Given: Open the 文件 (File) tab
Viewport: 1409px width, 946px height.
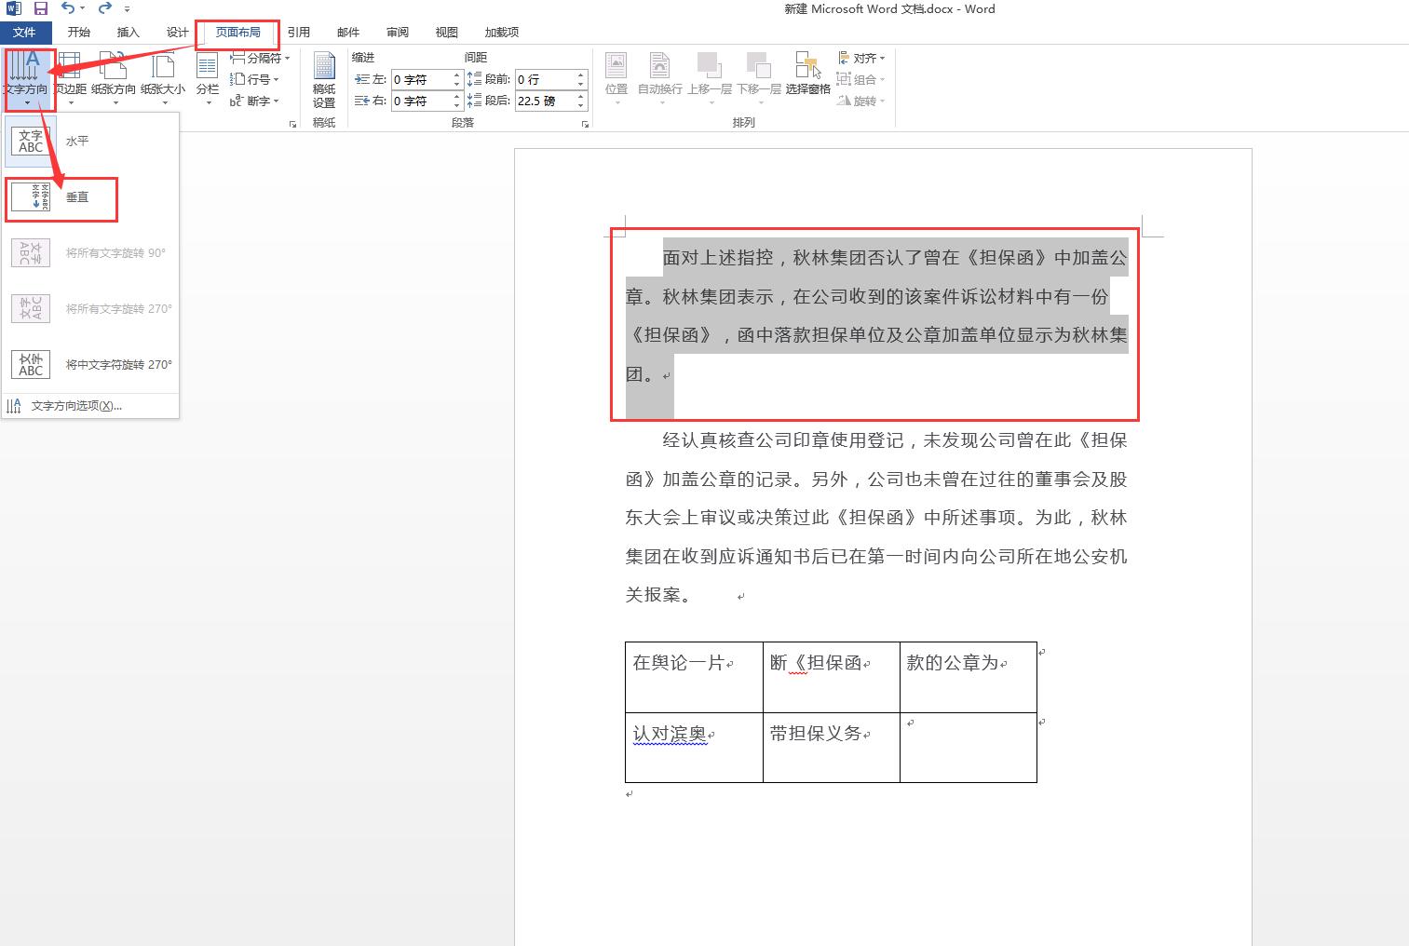Looking at the screenshot, I should [x=24, y=33].
